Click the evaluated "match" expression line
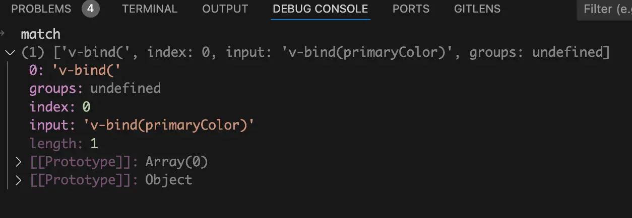 (x=40, y=34)
